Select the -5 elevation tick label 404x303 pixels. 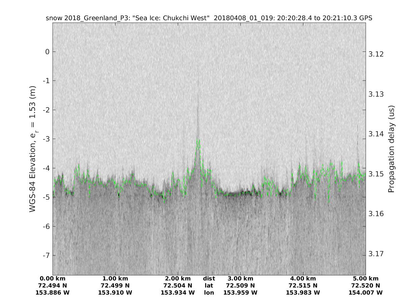pyautogui.click(x=46, y=197)
